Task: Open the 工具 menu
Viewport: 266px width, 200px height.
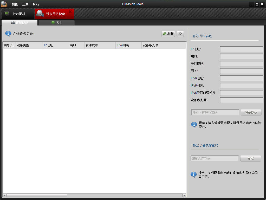Action: (25, 4)
